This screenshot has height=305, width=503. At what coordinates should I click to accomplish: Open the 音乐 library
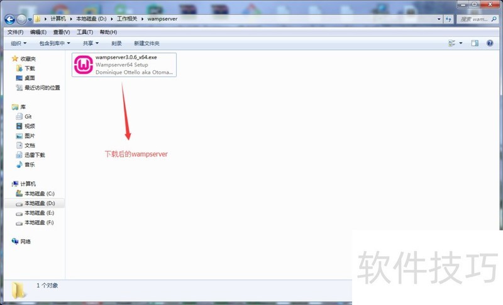click(25, 164)
